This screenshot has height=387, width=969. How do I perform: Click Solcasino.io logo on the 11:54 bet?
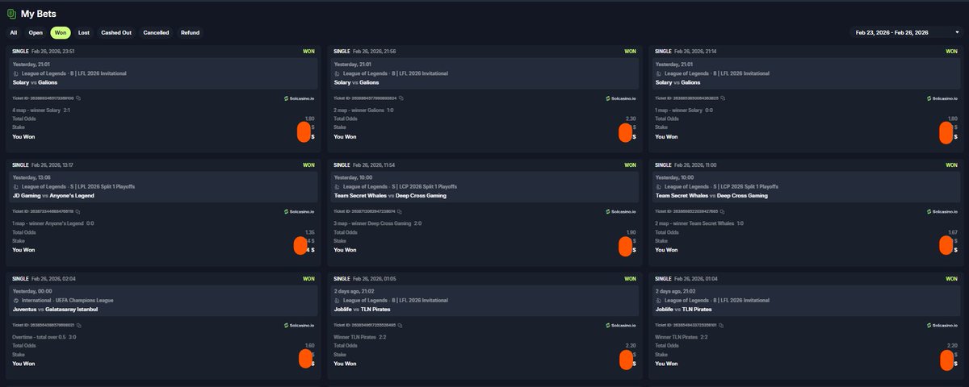[x=620, y=212]
